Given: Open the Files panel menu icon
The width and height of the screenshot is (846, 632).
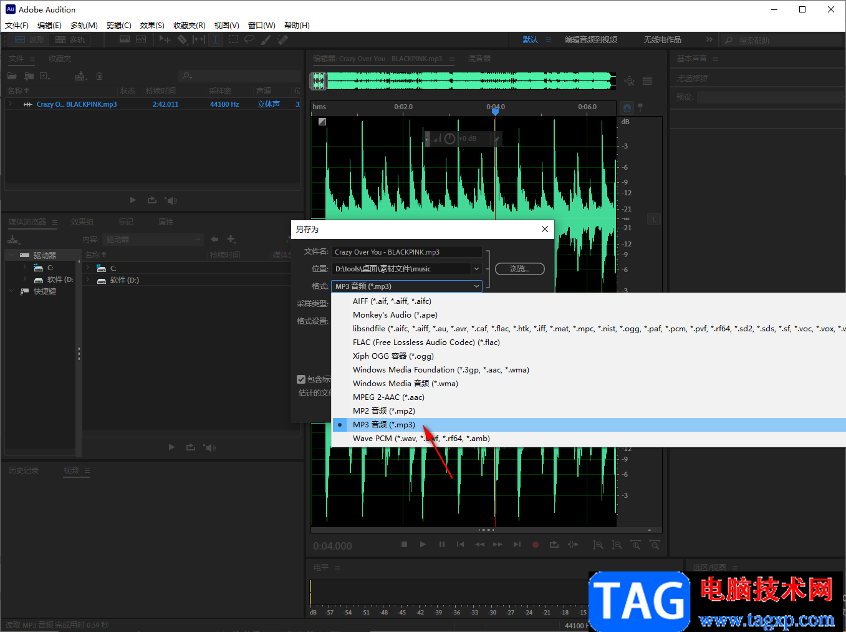Looking at the screenshot, I should click(32, 59).
